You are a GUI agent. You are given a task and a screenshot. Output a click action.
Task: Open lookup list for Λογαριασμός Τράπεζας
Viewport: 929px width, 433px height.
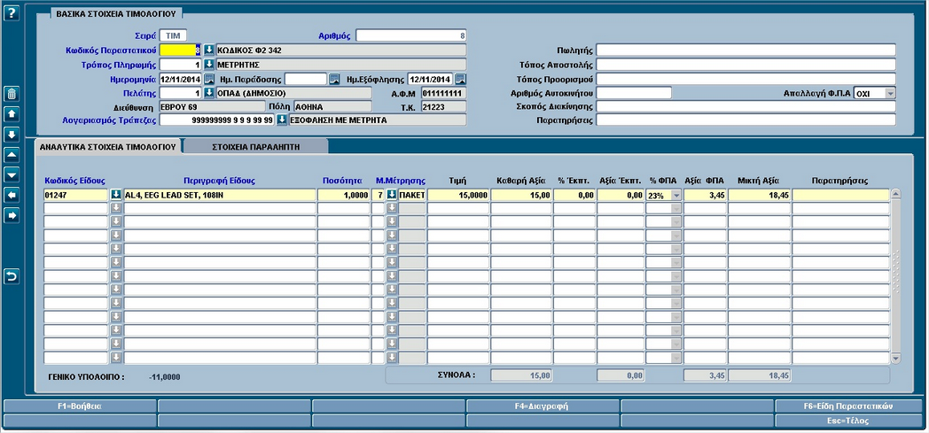pyautogui.click(x=282, y=120)
